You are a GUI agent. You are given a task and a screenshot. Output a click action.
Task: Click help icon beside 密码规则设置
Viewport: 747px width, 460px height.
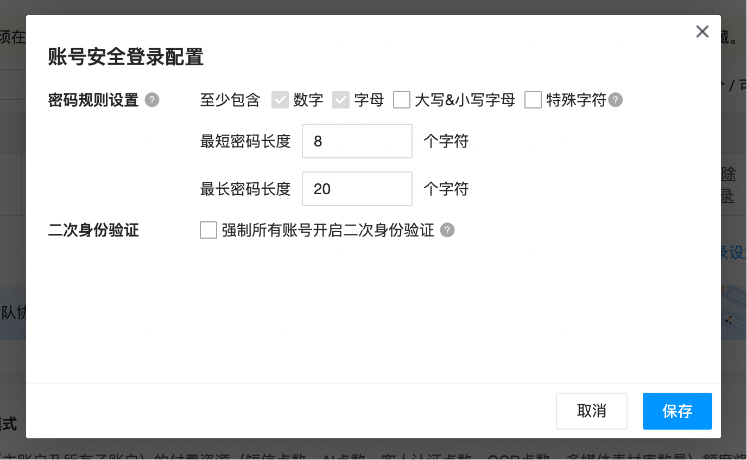(152, 100)
